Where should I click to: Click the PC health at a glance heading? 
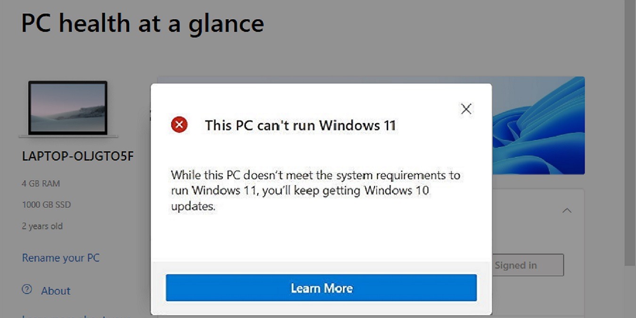142,22
